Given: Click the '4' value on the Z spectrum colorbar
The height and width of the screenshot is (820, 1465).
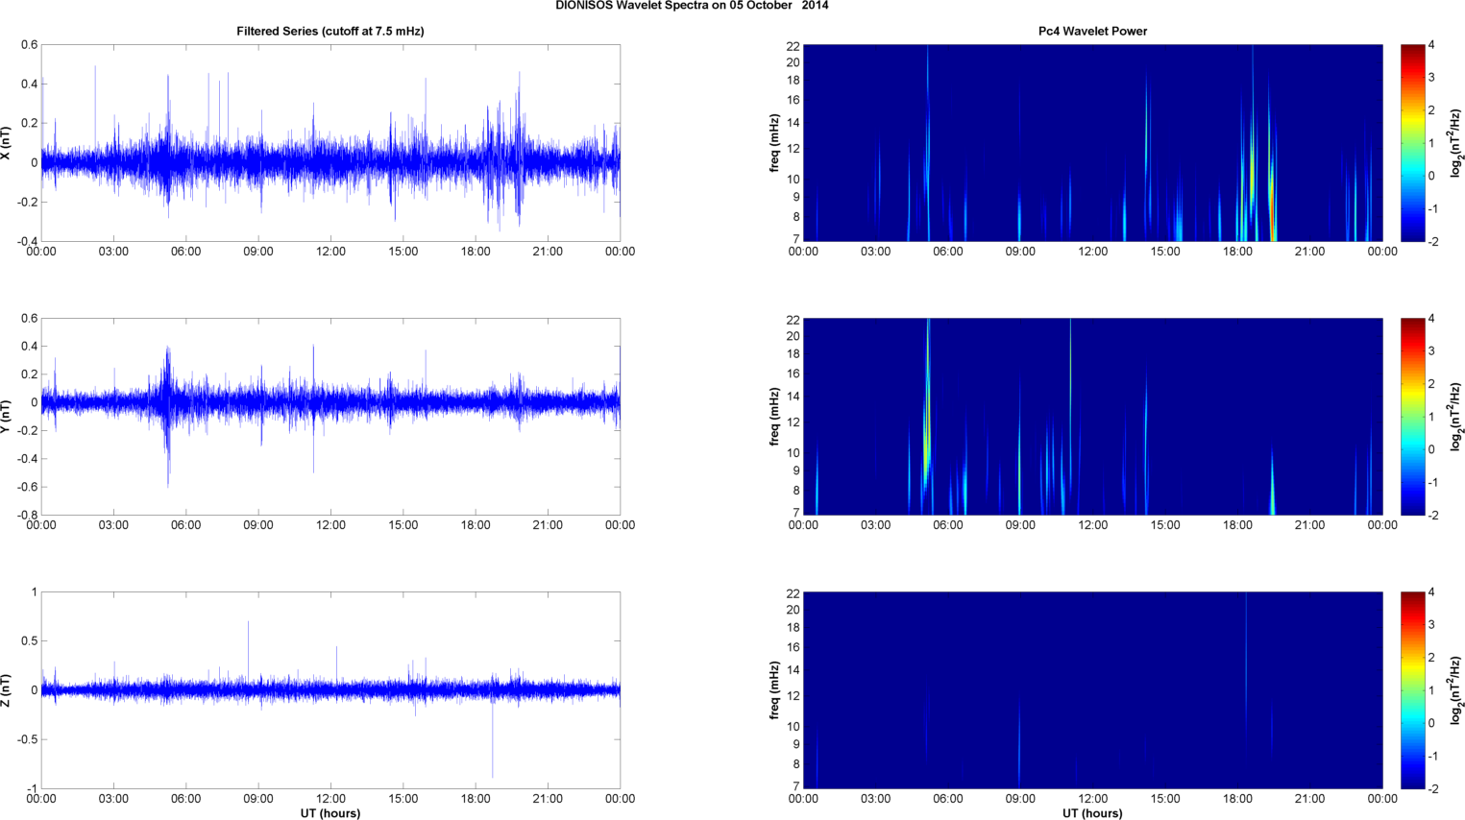Looking at the screenshot, I should coord(1431,592).
